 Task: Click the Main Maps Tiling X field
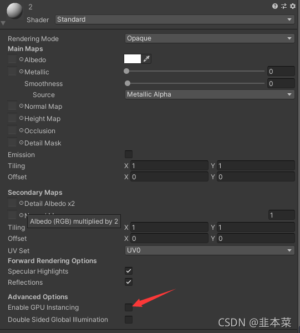pyautogui.click(x=169, y=166)
